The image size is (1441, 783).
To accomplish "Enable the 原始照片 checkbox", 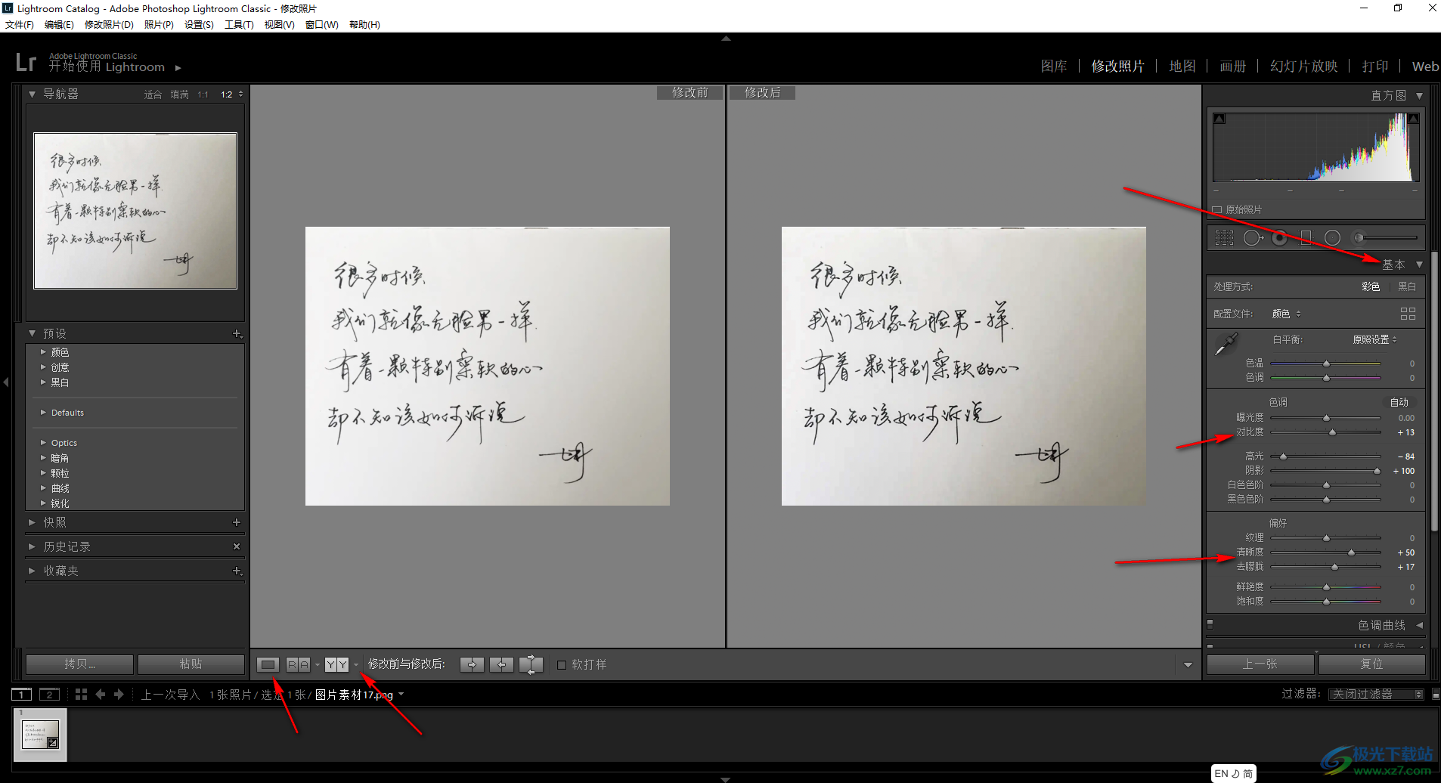I will pos(1217,209).
